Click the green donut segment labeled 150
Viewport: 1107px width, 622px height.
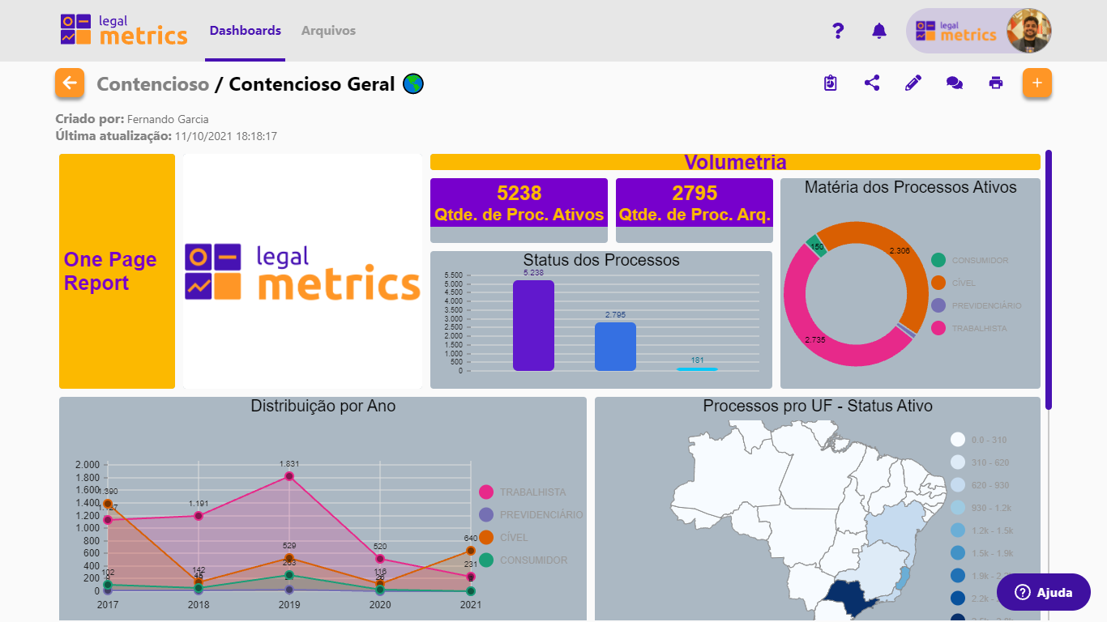tap(816, 245)
